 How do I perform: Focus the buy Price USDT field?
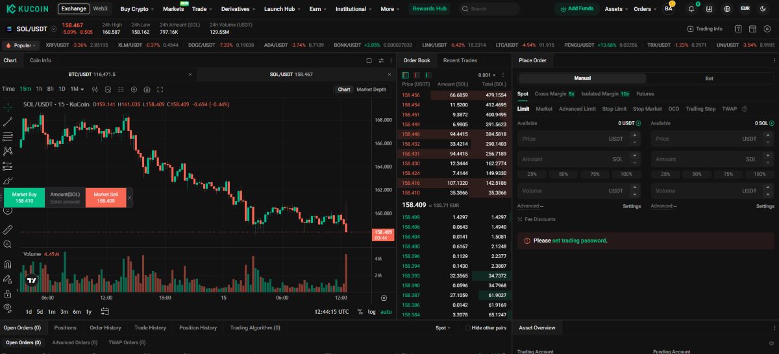coord(579,139)
